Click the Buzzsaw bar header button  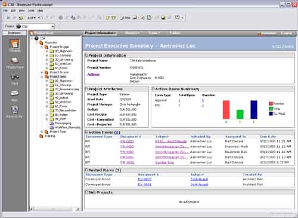point(14,33)
